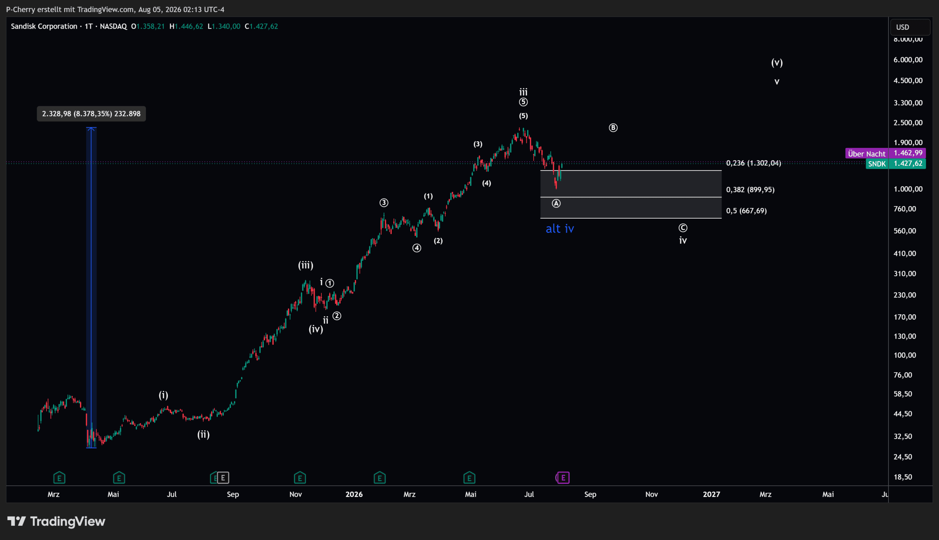Open the USD currency selector
This screenshot has height=540, width=939.
click(x=910, y=27)
